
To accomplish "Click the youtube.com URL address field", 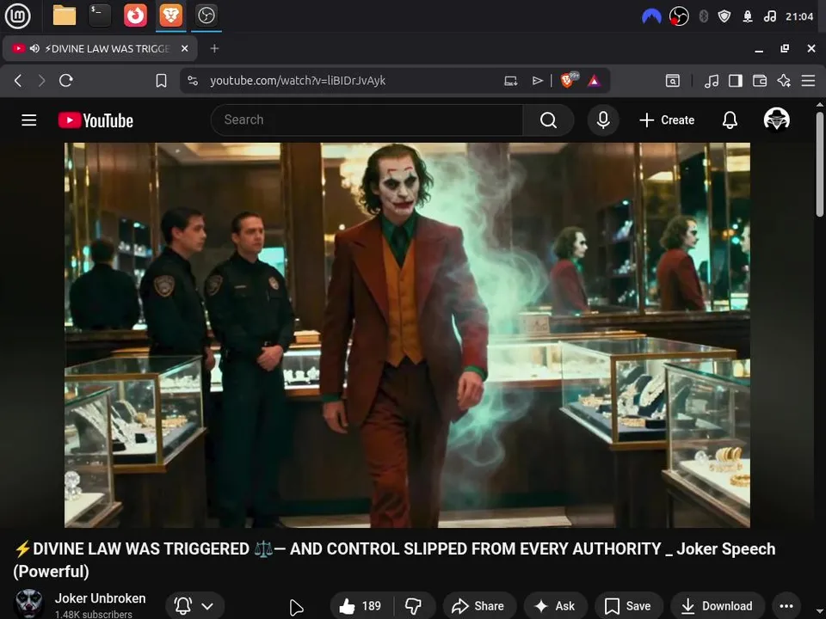I will [298, 81].
